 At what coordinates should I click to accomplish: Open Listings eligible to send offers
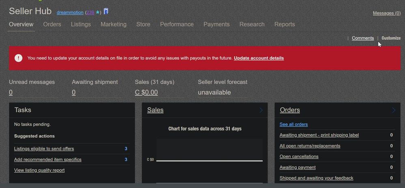coord(44,149)
